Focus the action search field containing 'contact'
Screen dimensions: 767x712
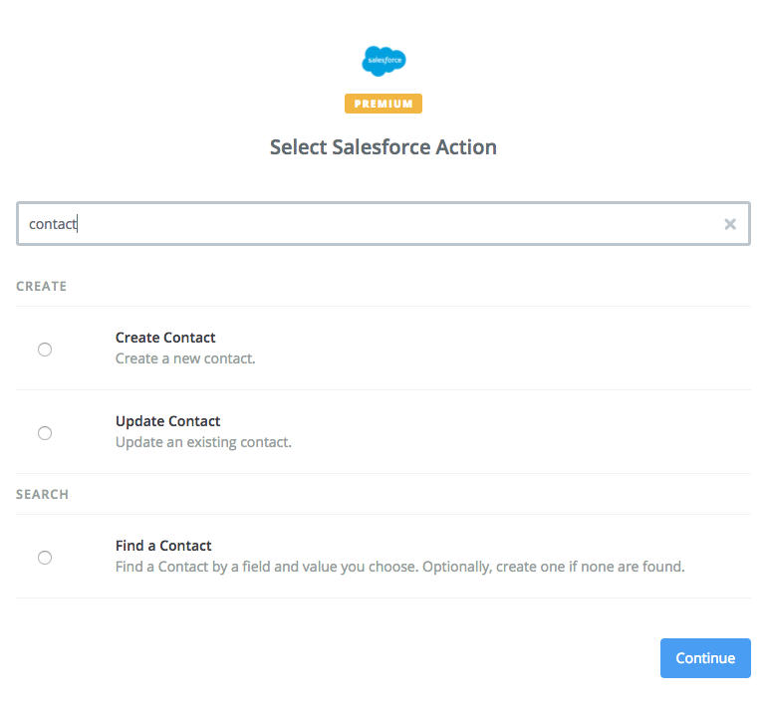[383, 223]
